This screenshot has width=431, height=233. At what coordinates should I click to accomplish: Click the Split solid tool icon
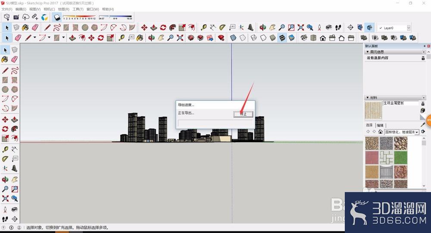[412, 37]
